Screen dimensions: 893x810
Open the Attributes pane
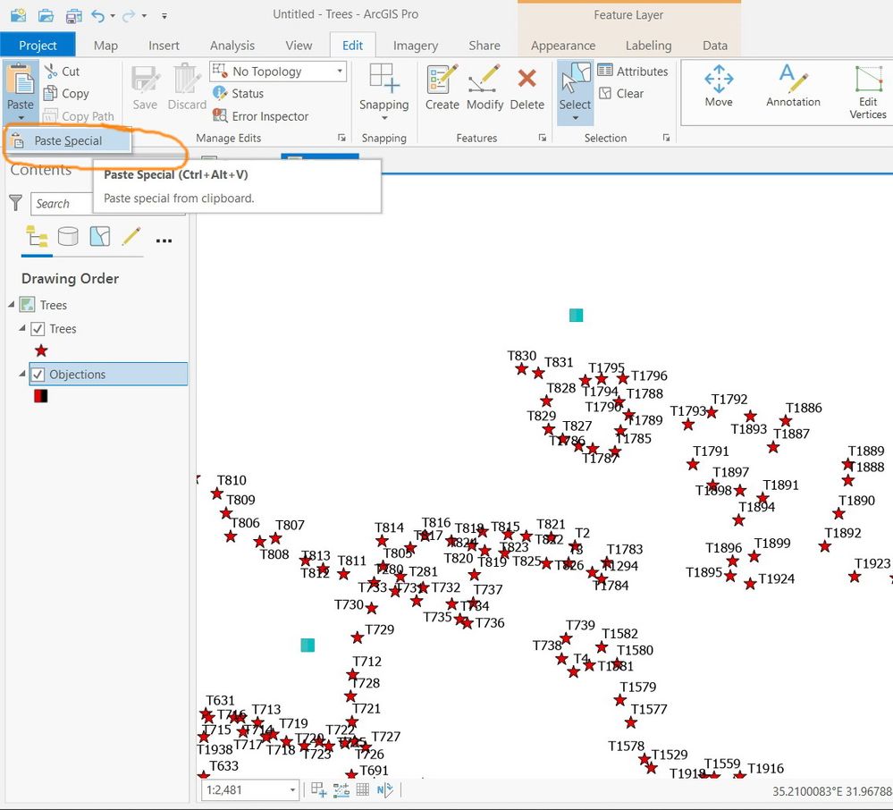coord(633,72)
